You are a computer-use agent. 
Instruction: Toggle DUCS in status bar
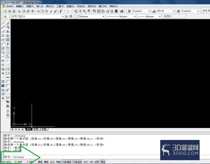86,162
